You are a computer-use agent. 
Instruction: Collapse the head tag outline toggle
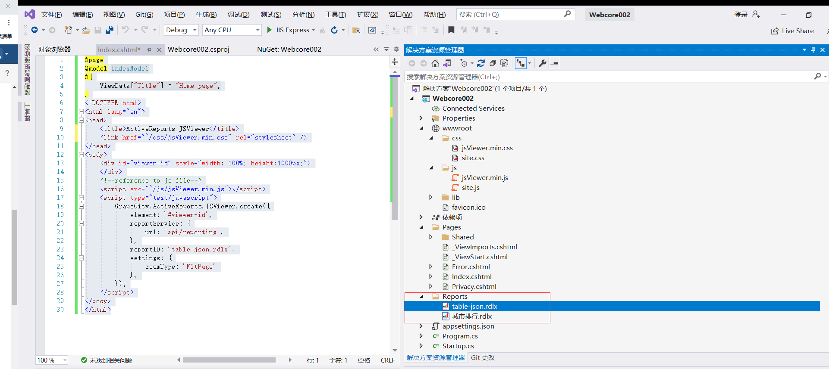click(81, 120)
